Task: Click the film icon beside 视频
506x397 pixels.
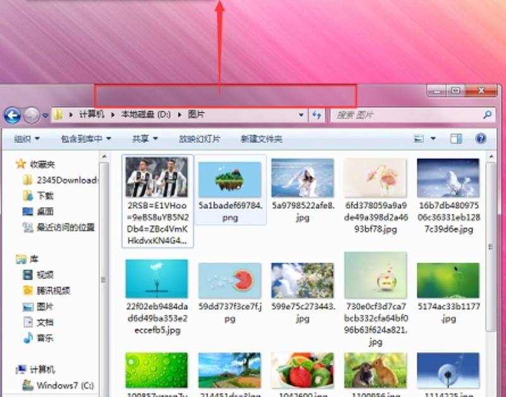Action: tap(28, 275)
